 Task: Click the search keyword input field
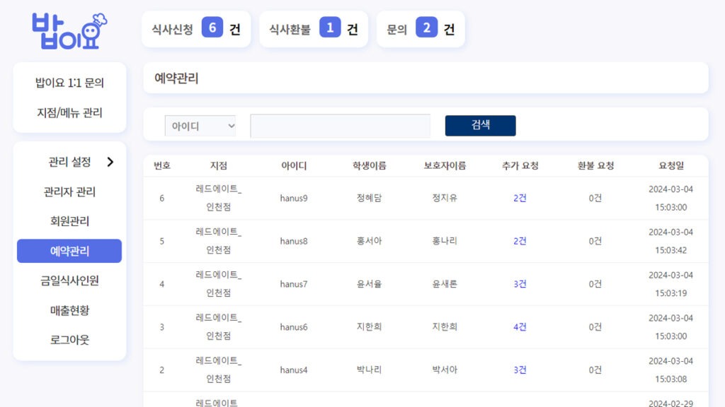coord(340,126)
